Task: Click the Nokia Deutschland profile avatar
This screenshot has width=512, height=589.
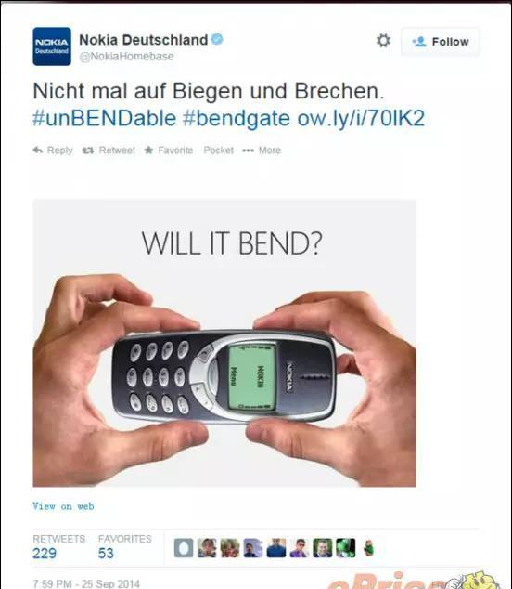Action: pyautogui.click(x=52, y=46)
